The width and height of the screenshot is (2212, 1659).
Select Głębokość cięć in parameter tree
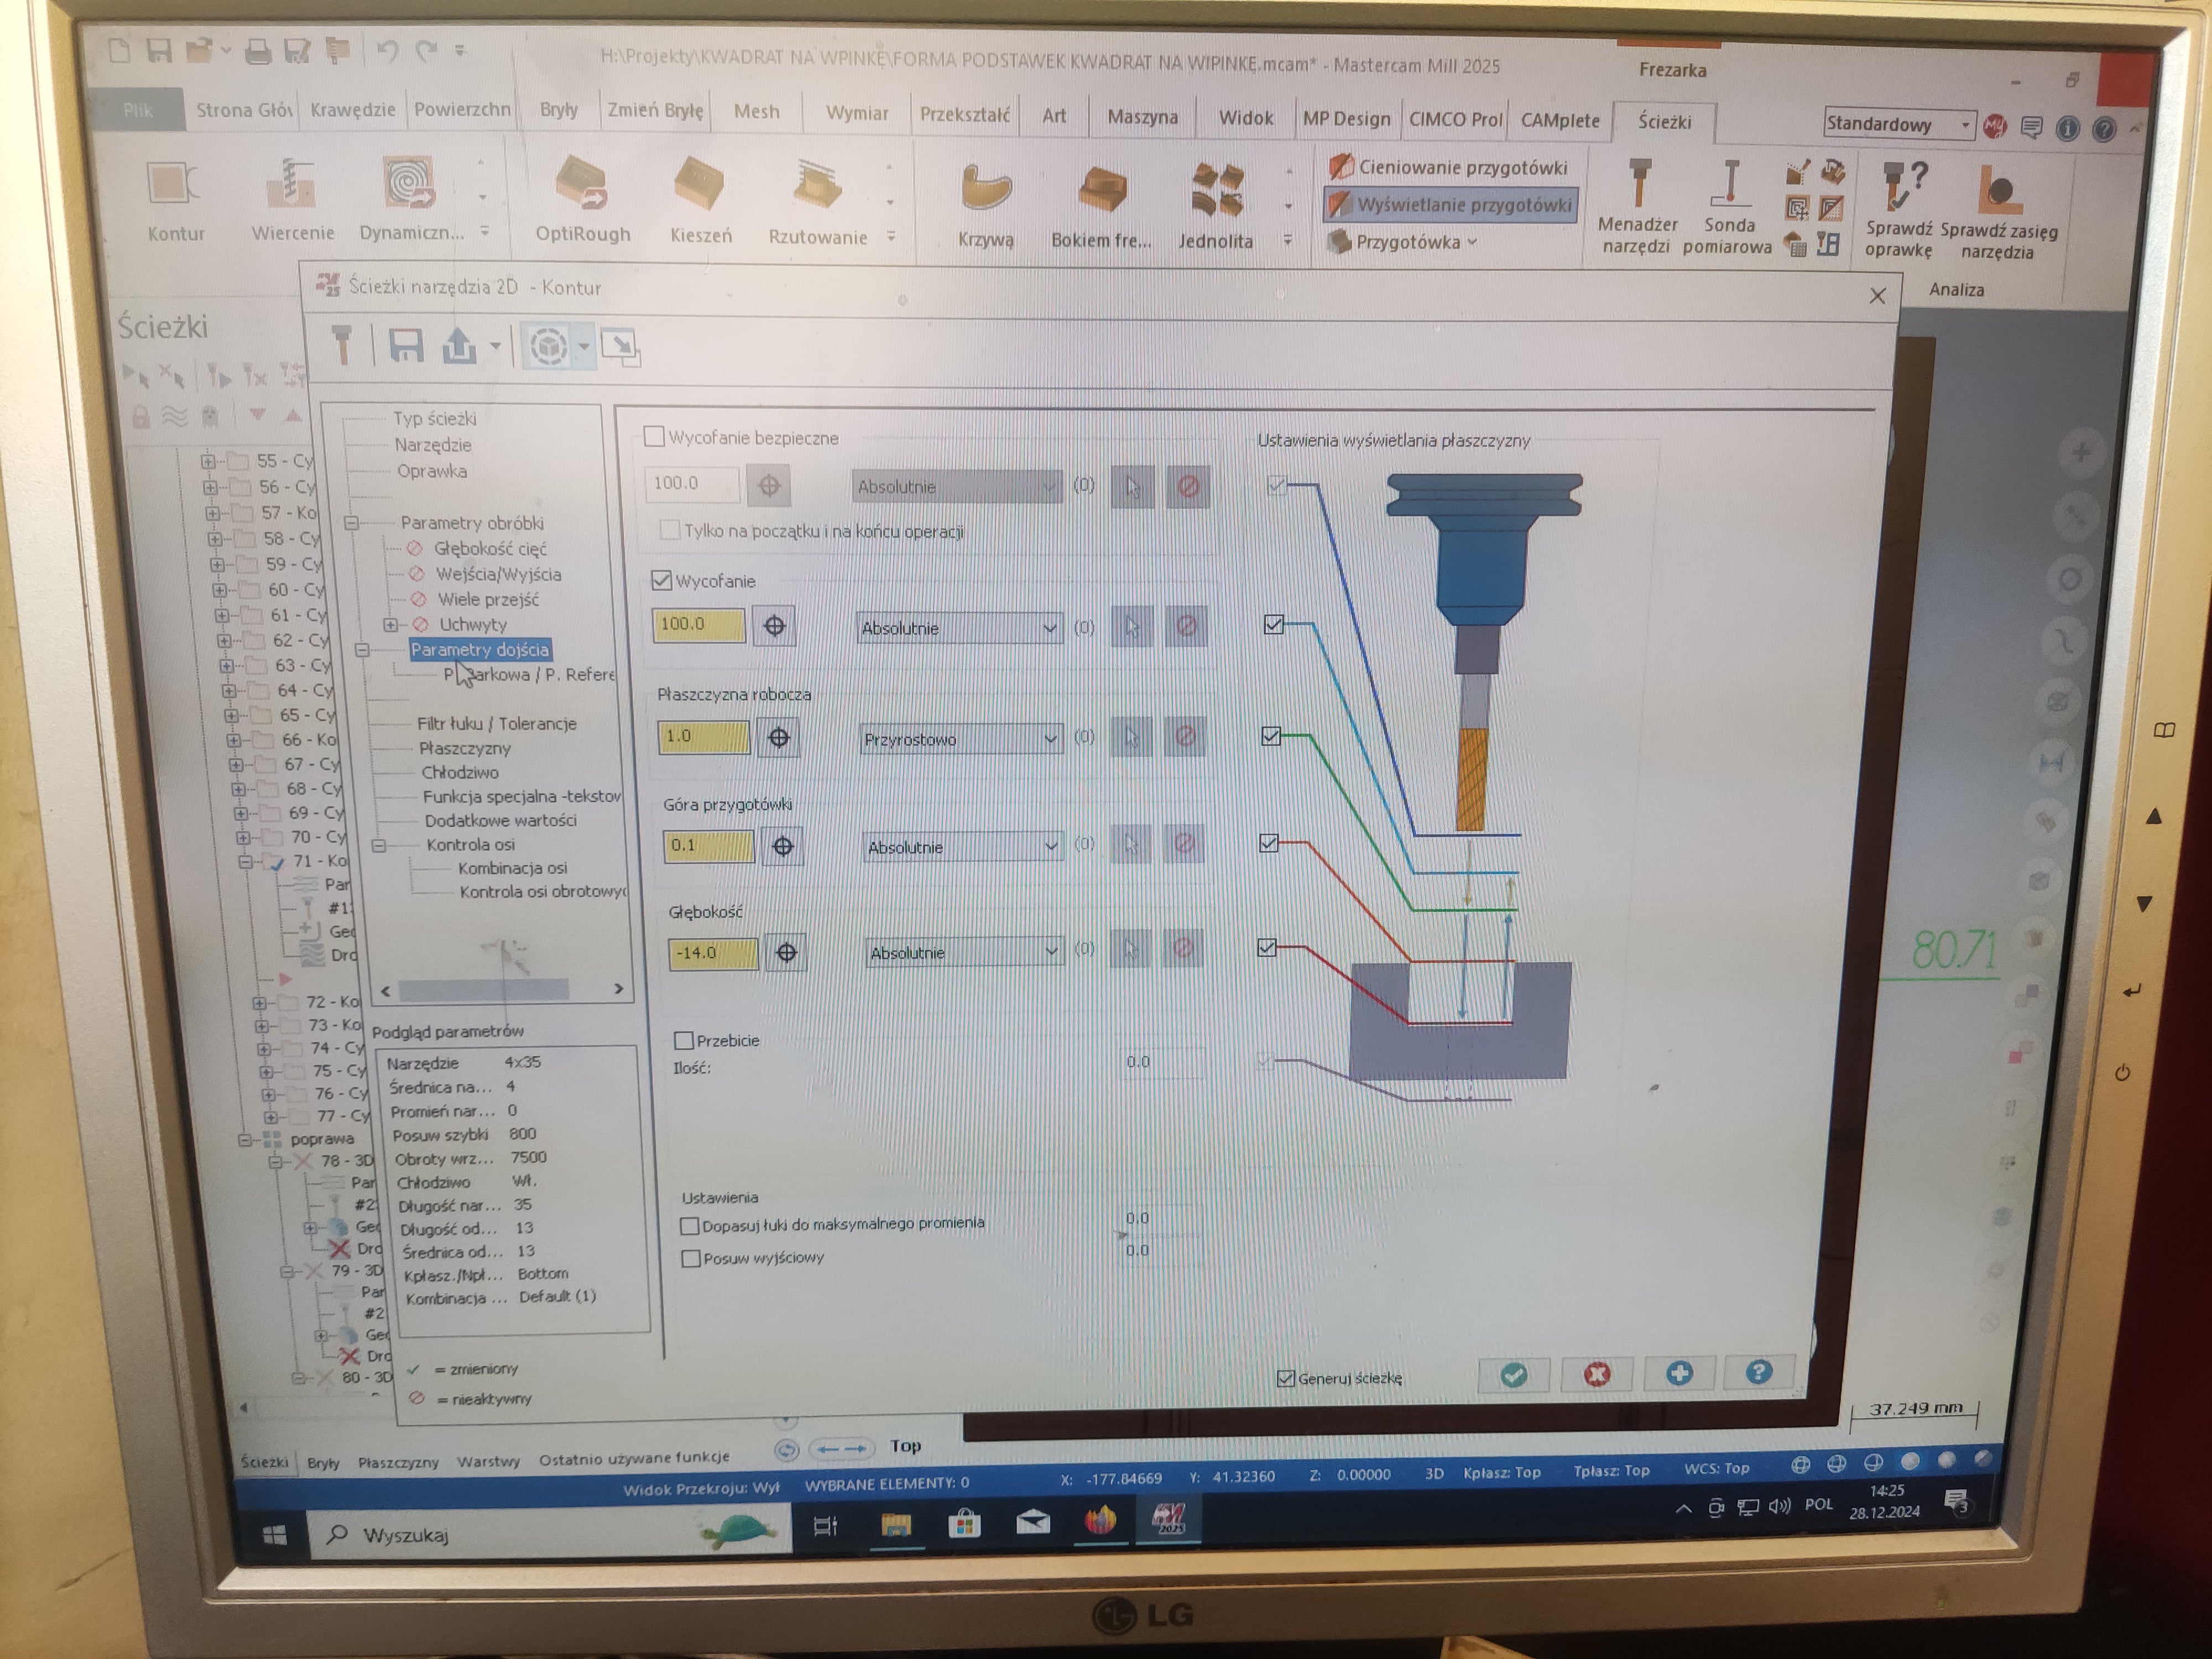pos(490,548)
